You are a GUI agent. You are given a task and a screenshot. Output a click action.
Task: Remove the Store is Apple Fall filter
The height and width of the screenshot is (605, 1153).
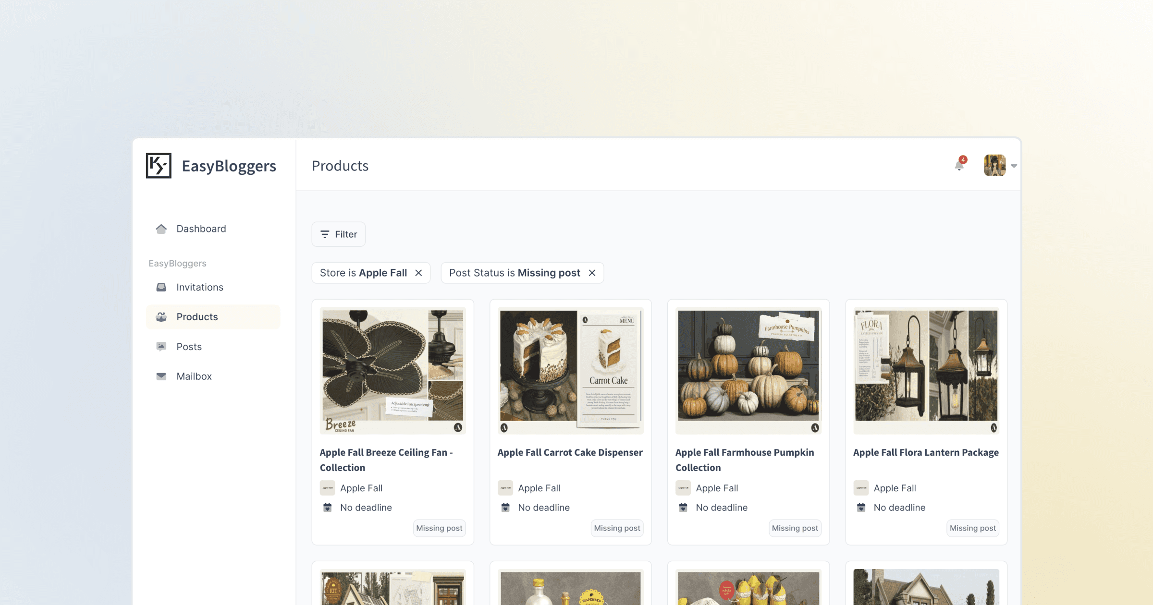point(418,273)
